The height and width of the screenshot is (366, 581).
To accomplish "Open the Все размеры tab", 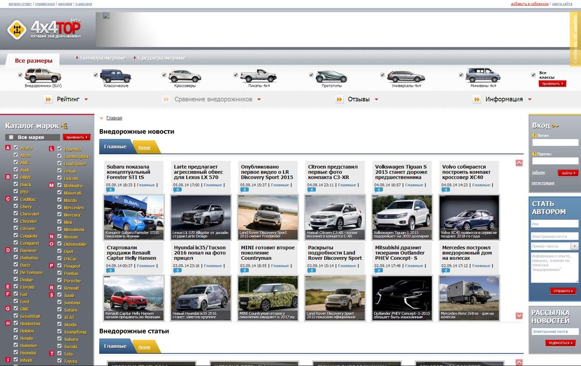I will (x=33, y=61).
